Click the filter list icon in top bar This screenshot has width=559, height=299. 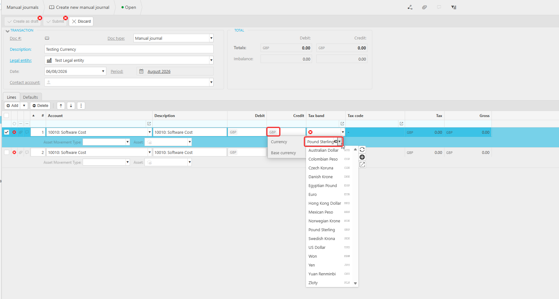click(x=454, y=7)
